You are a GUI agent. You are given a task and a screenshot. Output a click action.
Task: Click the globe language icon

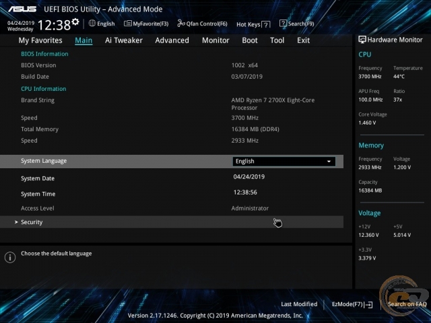[92, 24]
